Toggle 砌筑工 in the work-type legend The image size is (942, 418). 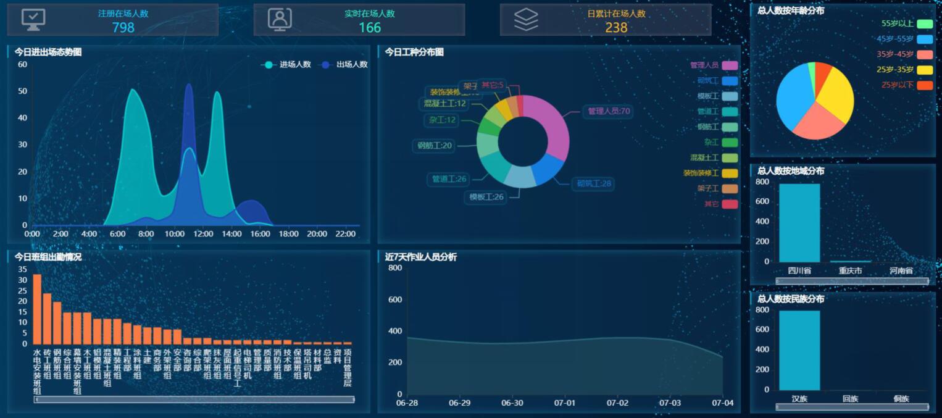[717, 81]
